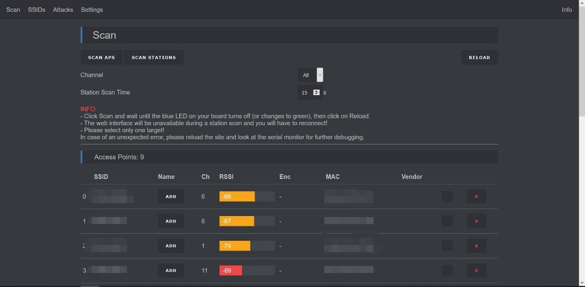585x287 pixels.
Task: Click the Station Scan Time input field
Action: tap(305, 92)
